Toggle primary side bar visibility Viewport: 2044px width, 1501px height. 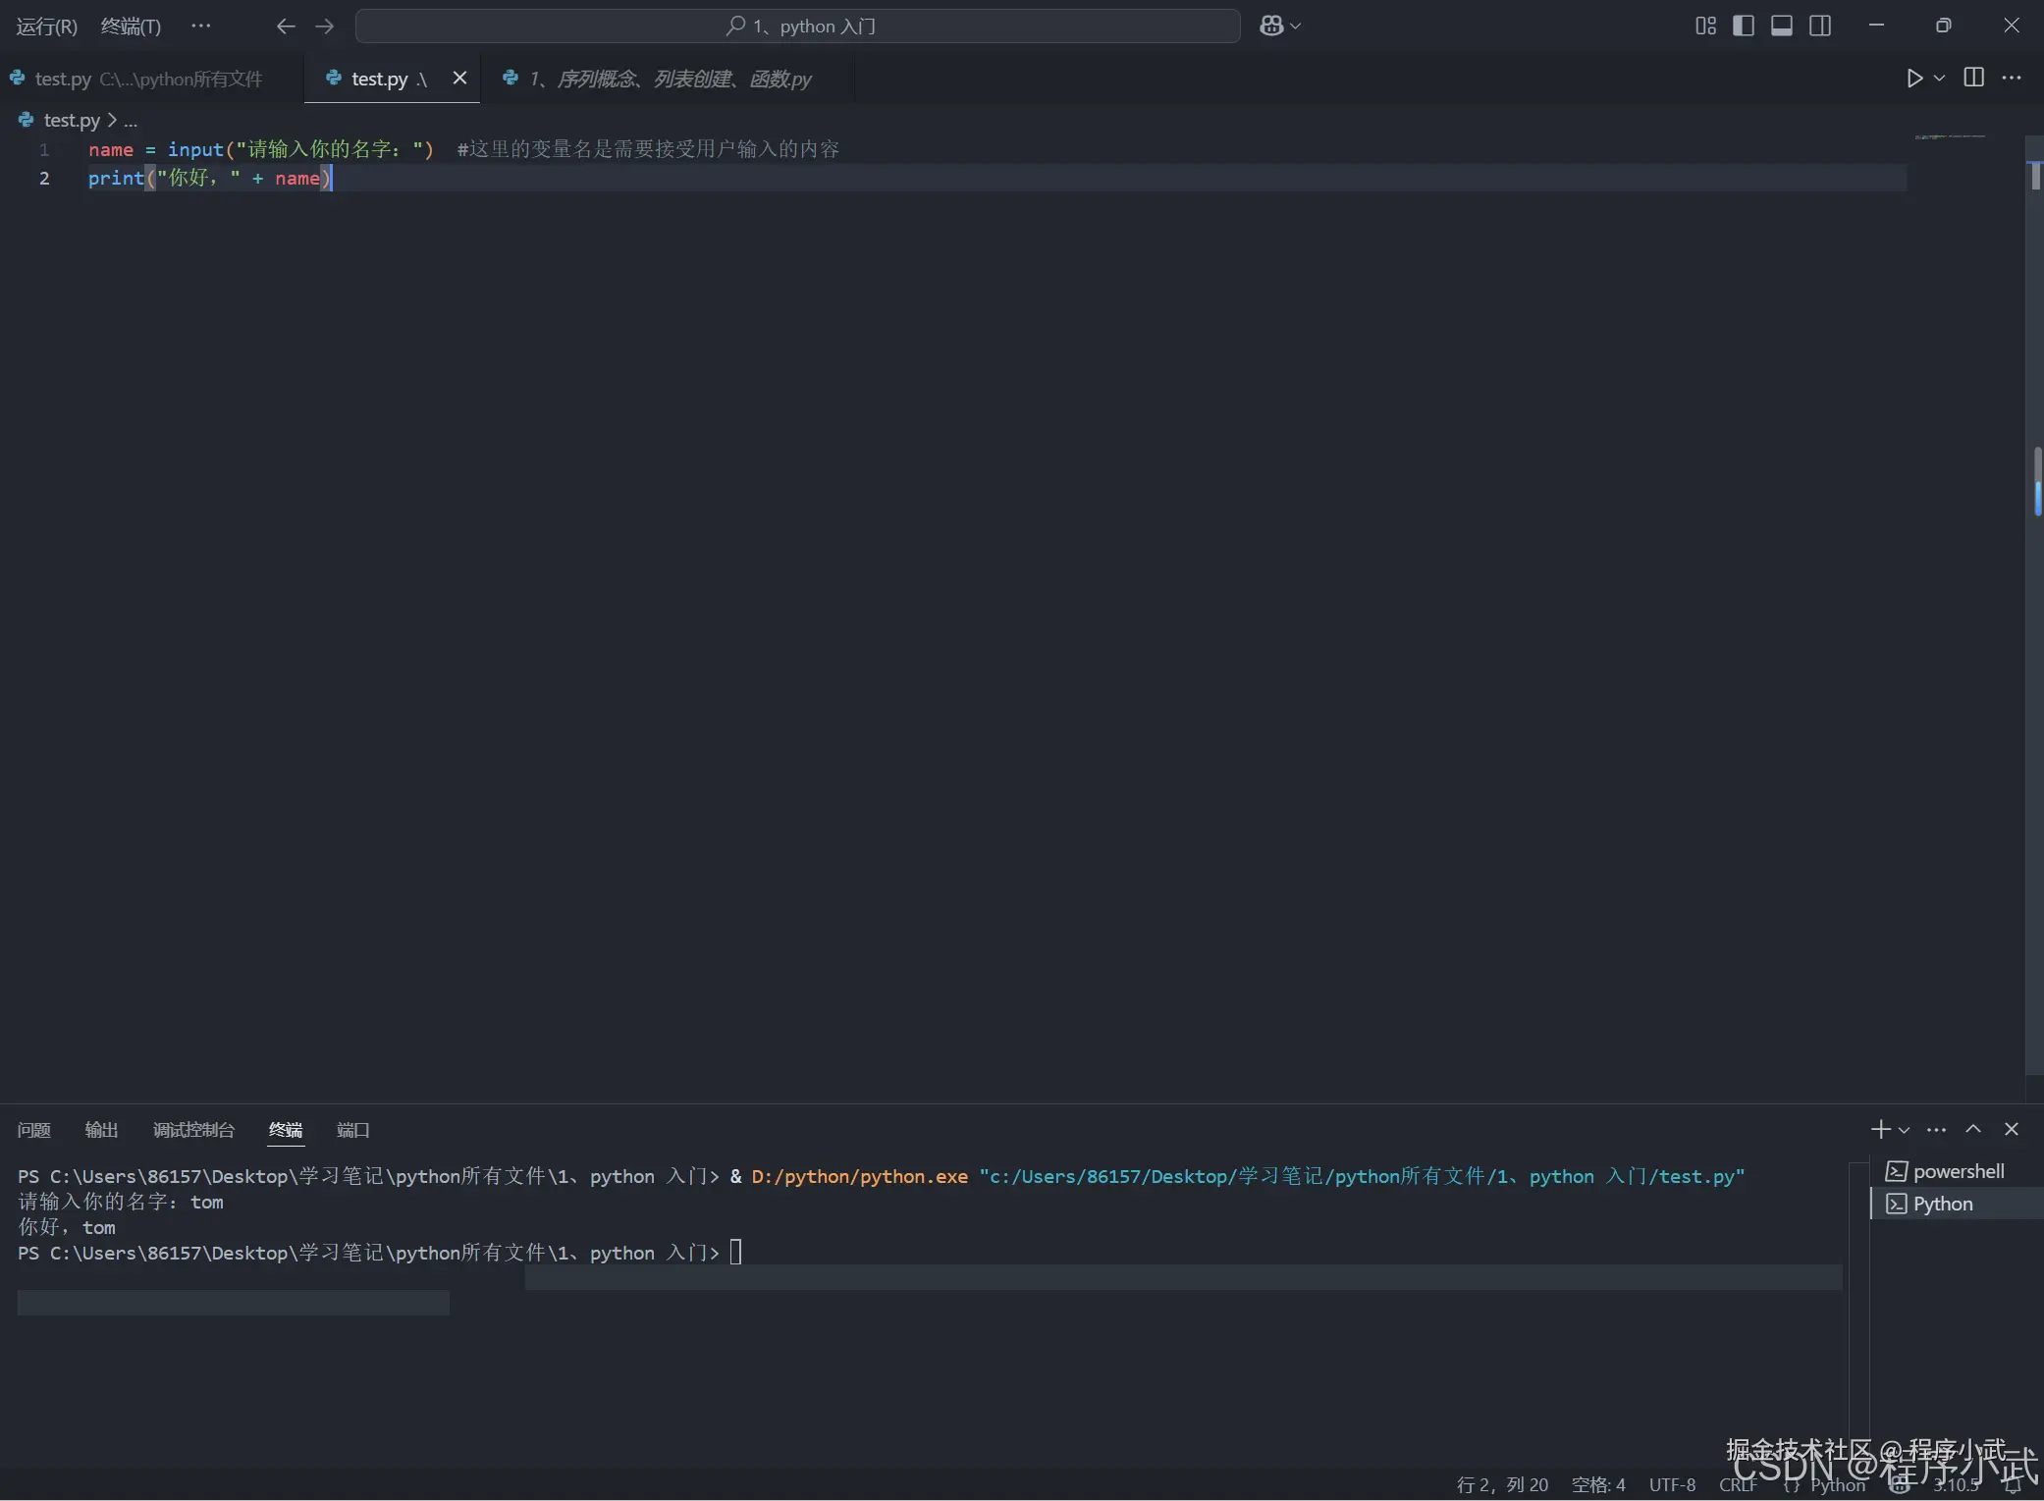[1744, 26]
